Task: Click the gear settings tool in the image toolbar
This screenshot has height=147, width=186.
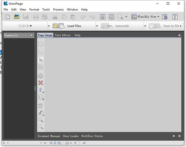Action: coord(41,76)
